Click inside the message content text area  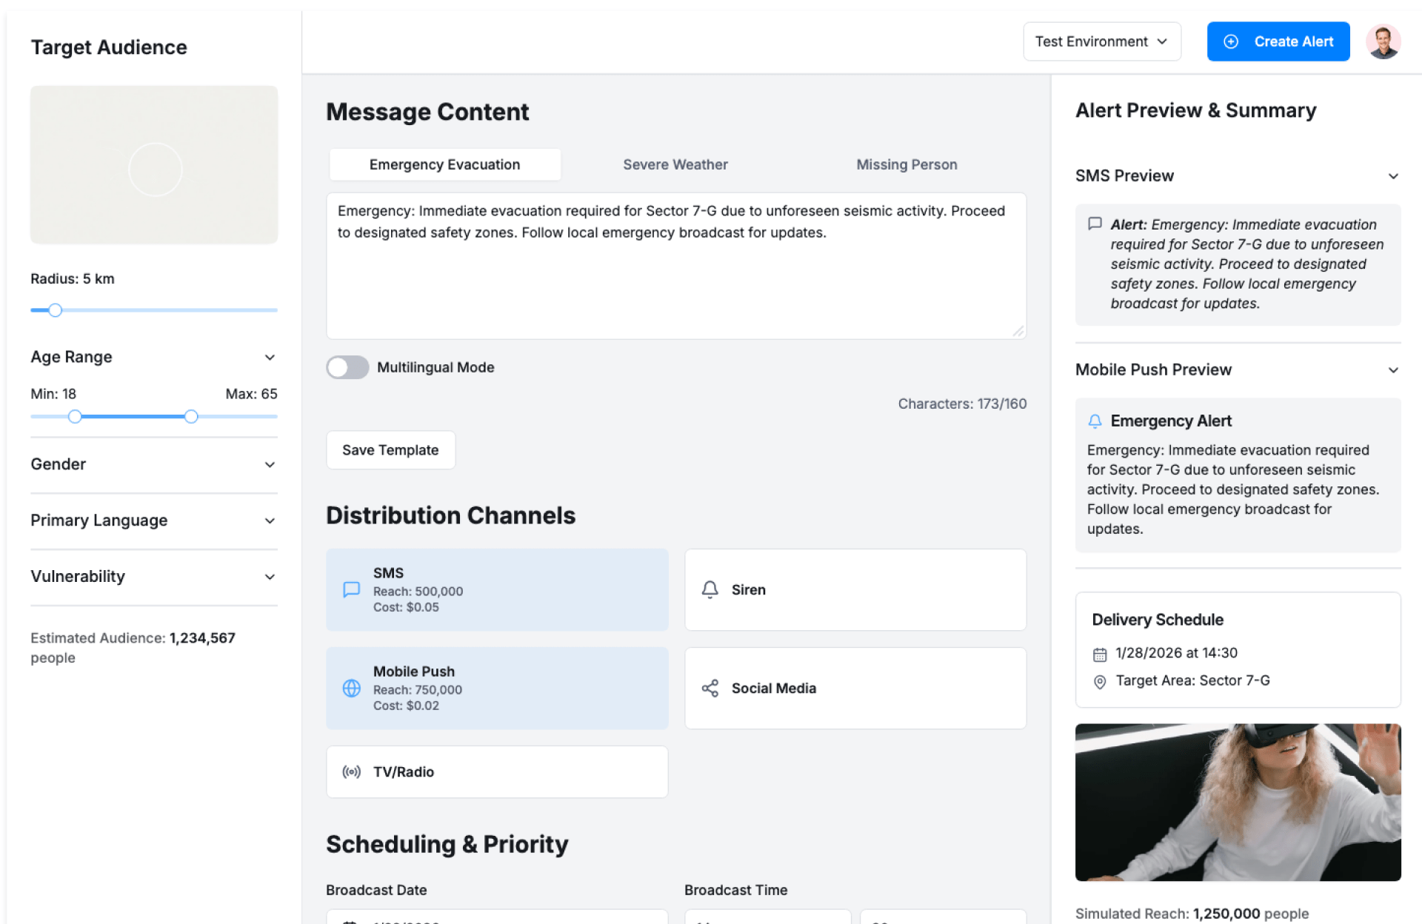pos(675,281)
